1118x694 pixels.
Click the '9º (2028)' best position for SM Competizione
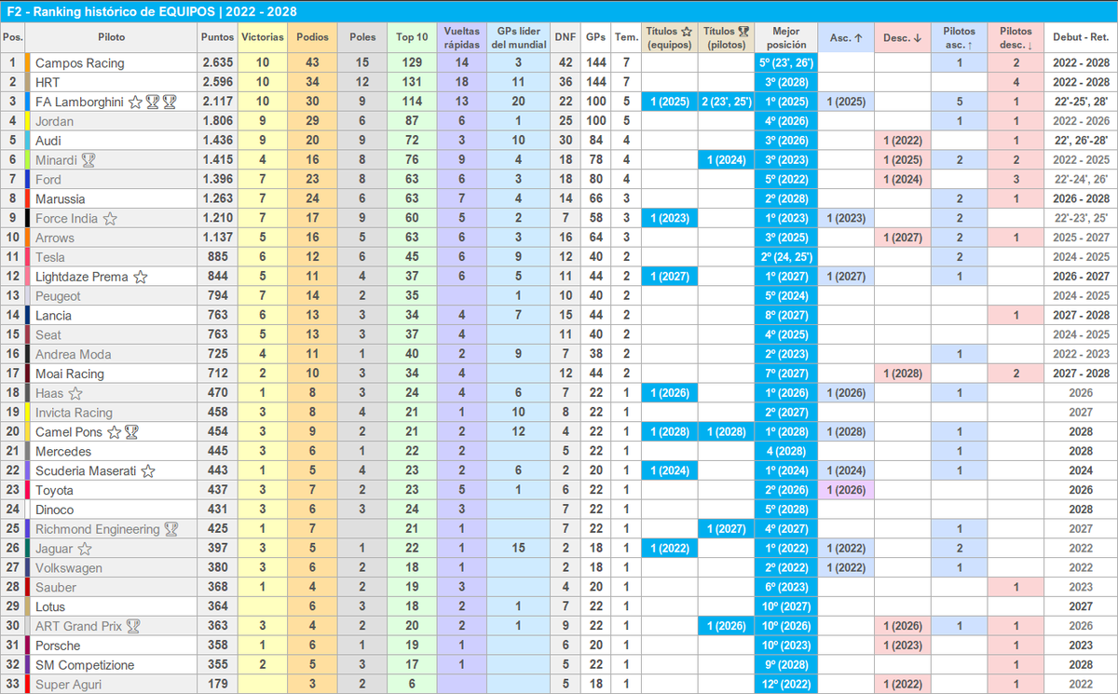click(x=786, y=665)
